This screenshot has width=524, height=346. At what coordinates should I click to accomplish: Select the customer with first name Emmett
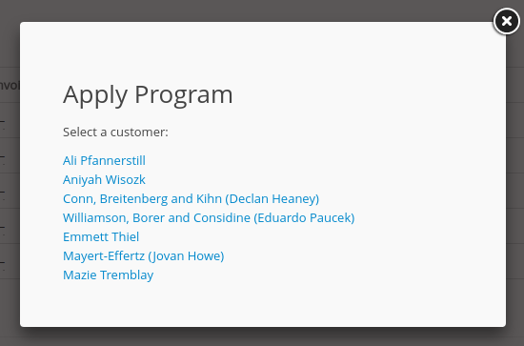(x=101, y=236)
